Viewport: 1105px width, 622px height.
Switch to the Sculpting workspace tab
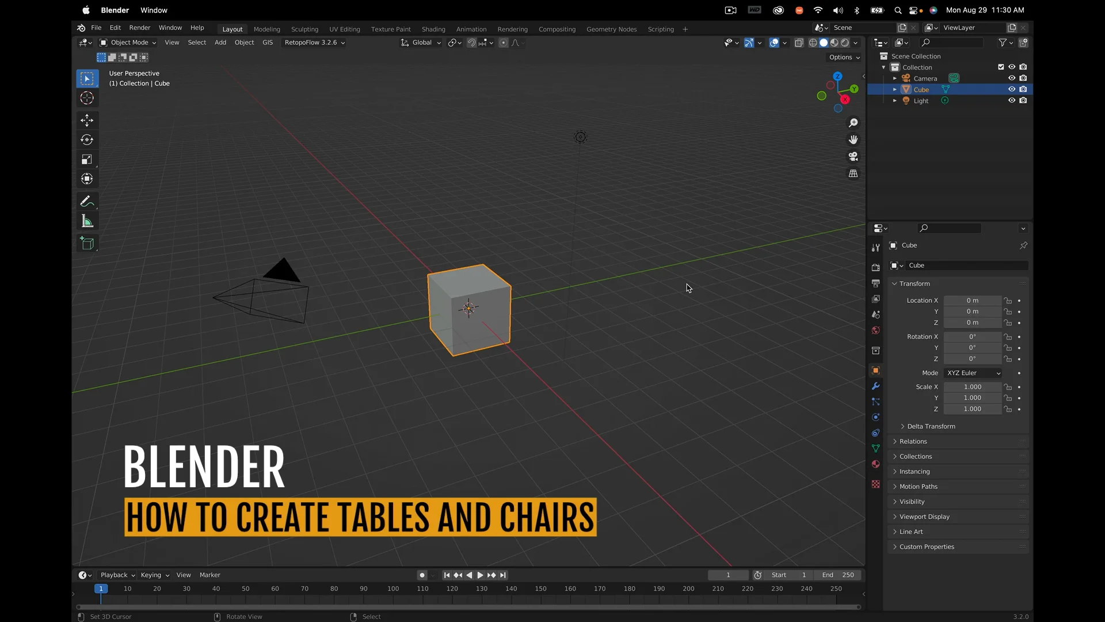coord(304,29)
